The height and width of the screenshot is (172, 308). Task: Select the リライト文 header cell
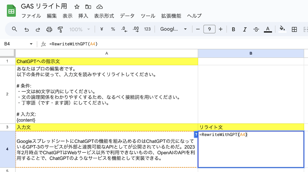(x=251, y=127)
